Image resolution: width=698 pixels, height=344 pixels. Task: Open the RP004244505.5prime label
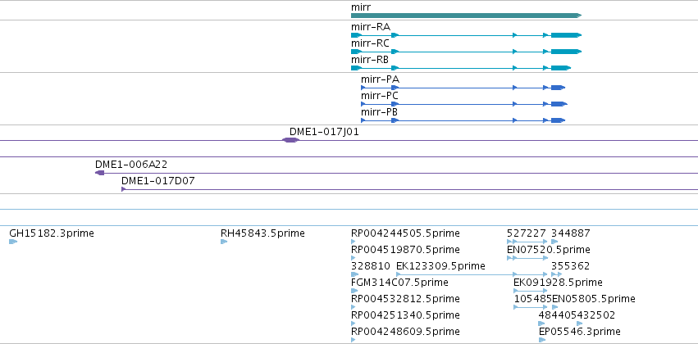pos(405,233)
